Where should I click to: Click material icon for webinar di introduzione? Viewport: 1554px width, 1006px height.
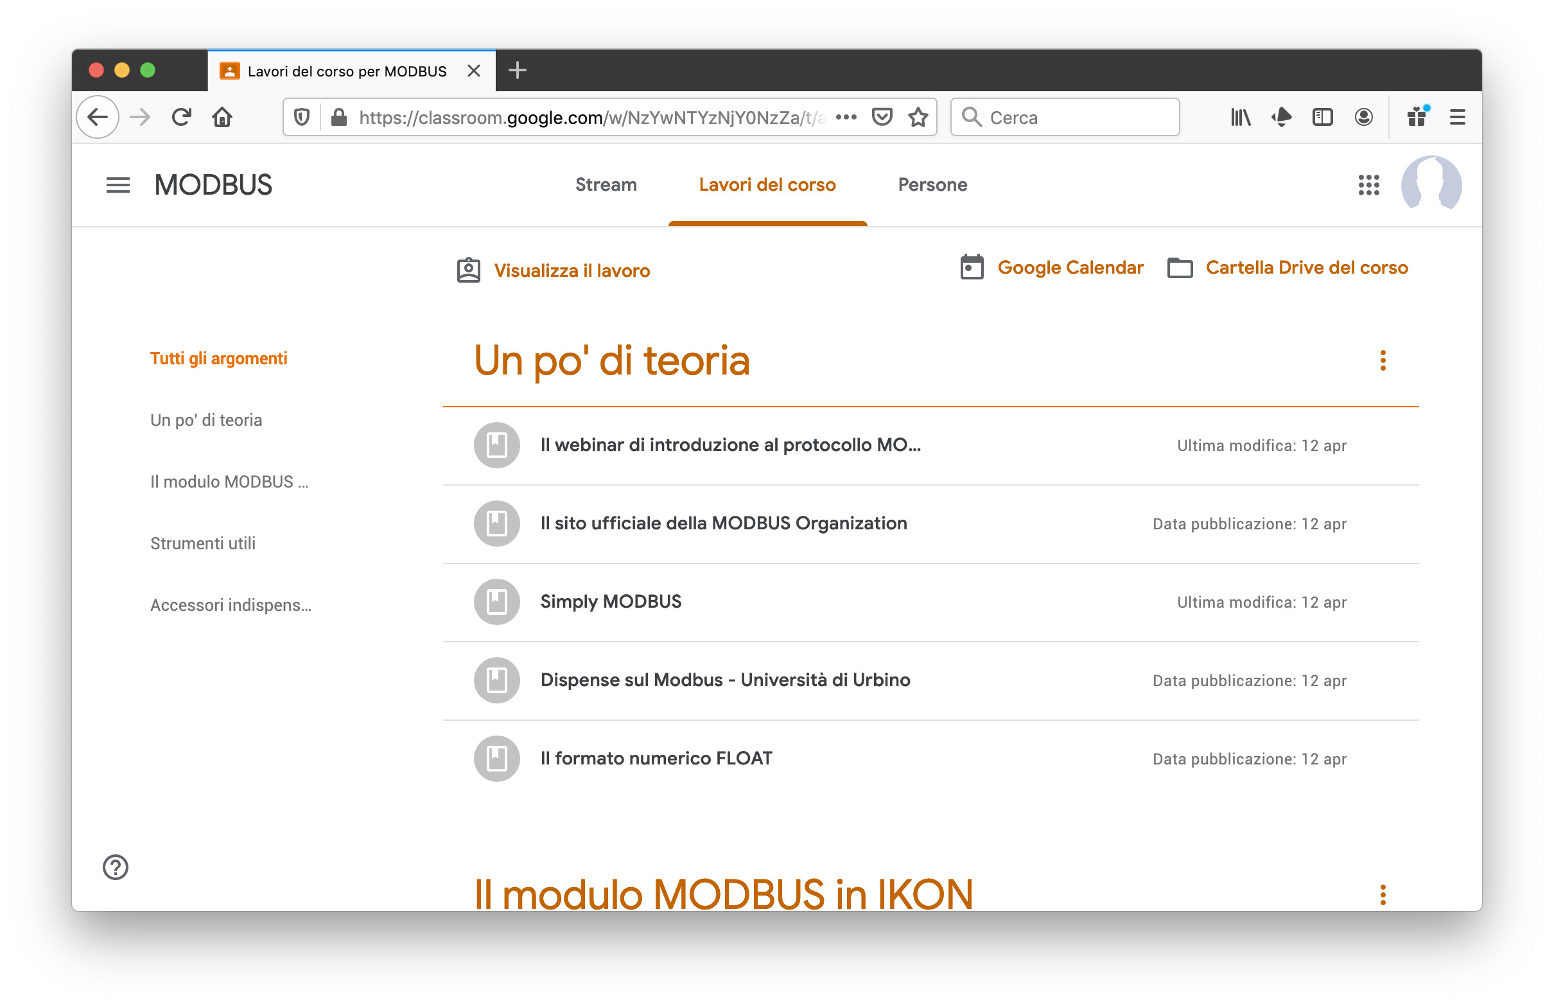[x=497, y=446]
